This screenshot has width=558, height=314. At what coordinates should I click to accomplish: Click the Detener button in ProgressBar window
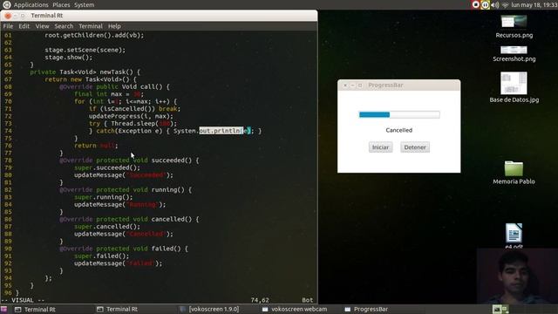click(x=415, y=147)
